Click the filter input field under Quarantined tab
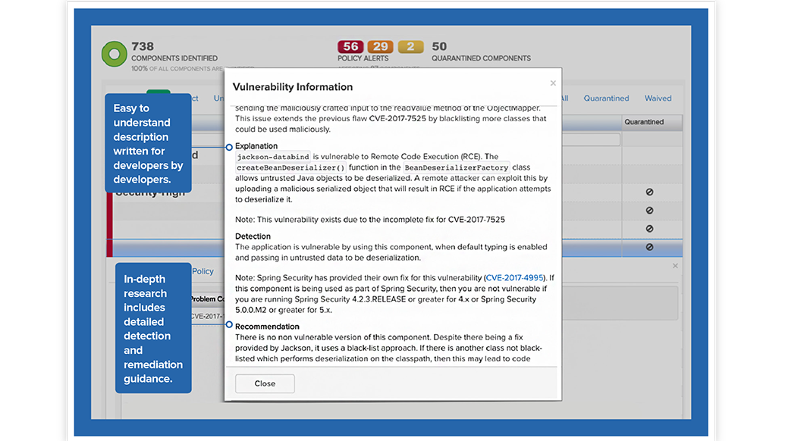Image resolution: width=785 pixels, height=441 pixels. click(591, 139)
